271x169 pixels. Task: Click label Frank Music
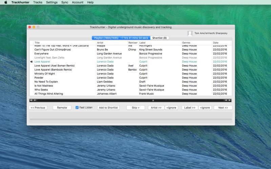pyautogui.click(x=146, y=94)
